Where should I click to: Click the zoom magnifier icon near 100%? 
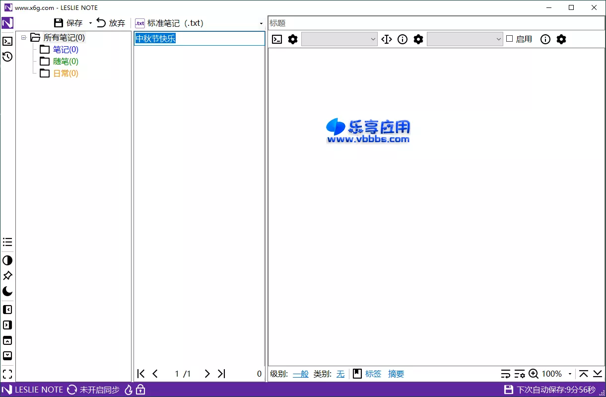(x=534, y=374)
